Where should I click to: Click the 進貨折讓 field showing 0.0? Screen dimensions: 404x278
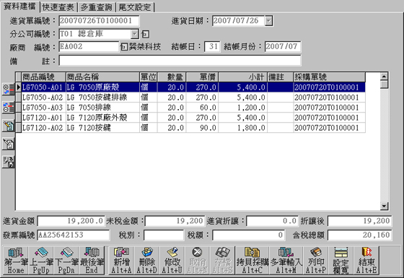click(272, 221)
